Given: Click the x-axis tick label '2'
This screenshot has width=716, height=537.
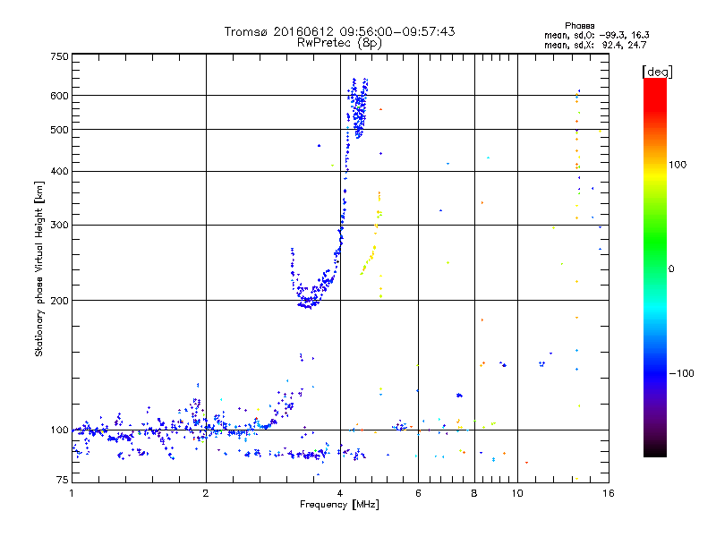Looking at the screenshot, I should click(206, 493).
